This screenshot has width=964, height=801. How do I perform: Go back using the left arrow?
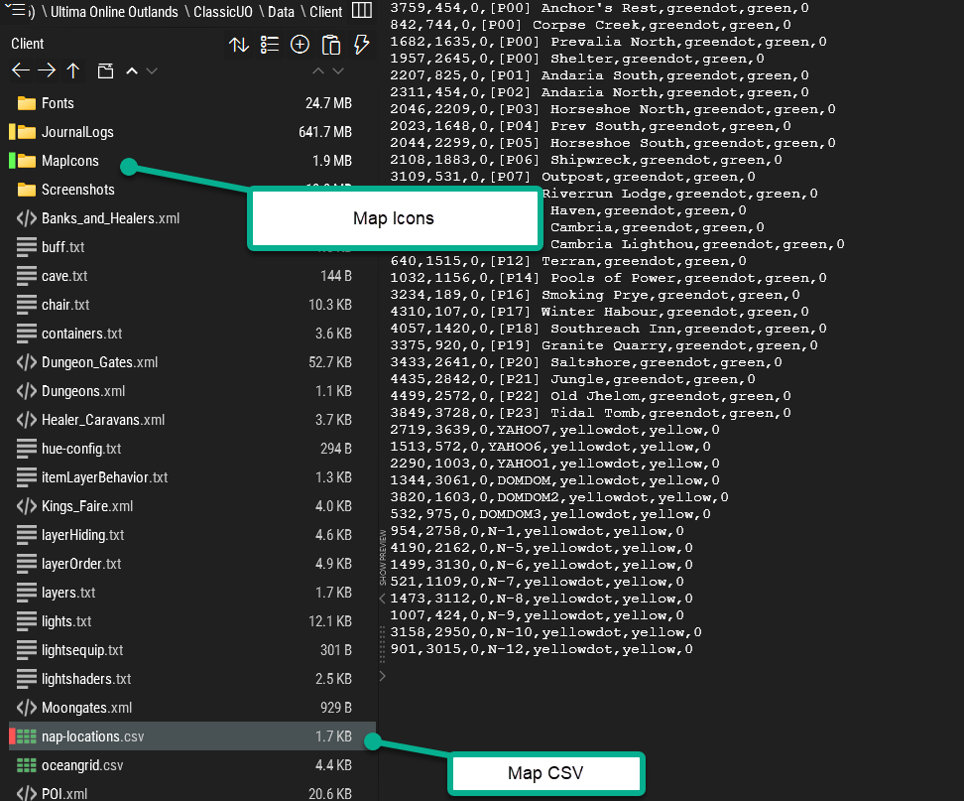click(19, 70)
